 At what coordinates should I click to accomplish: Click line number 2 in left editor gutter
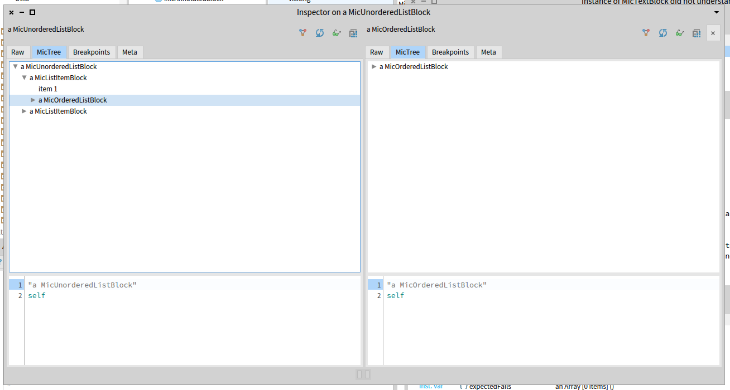[x=20, y=295]
